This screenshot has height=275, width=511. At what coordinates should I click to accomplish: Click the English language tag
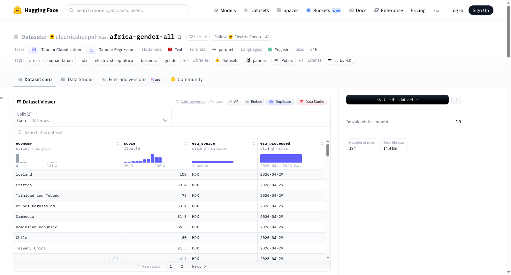tap(278, 50)
